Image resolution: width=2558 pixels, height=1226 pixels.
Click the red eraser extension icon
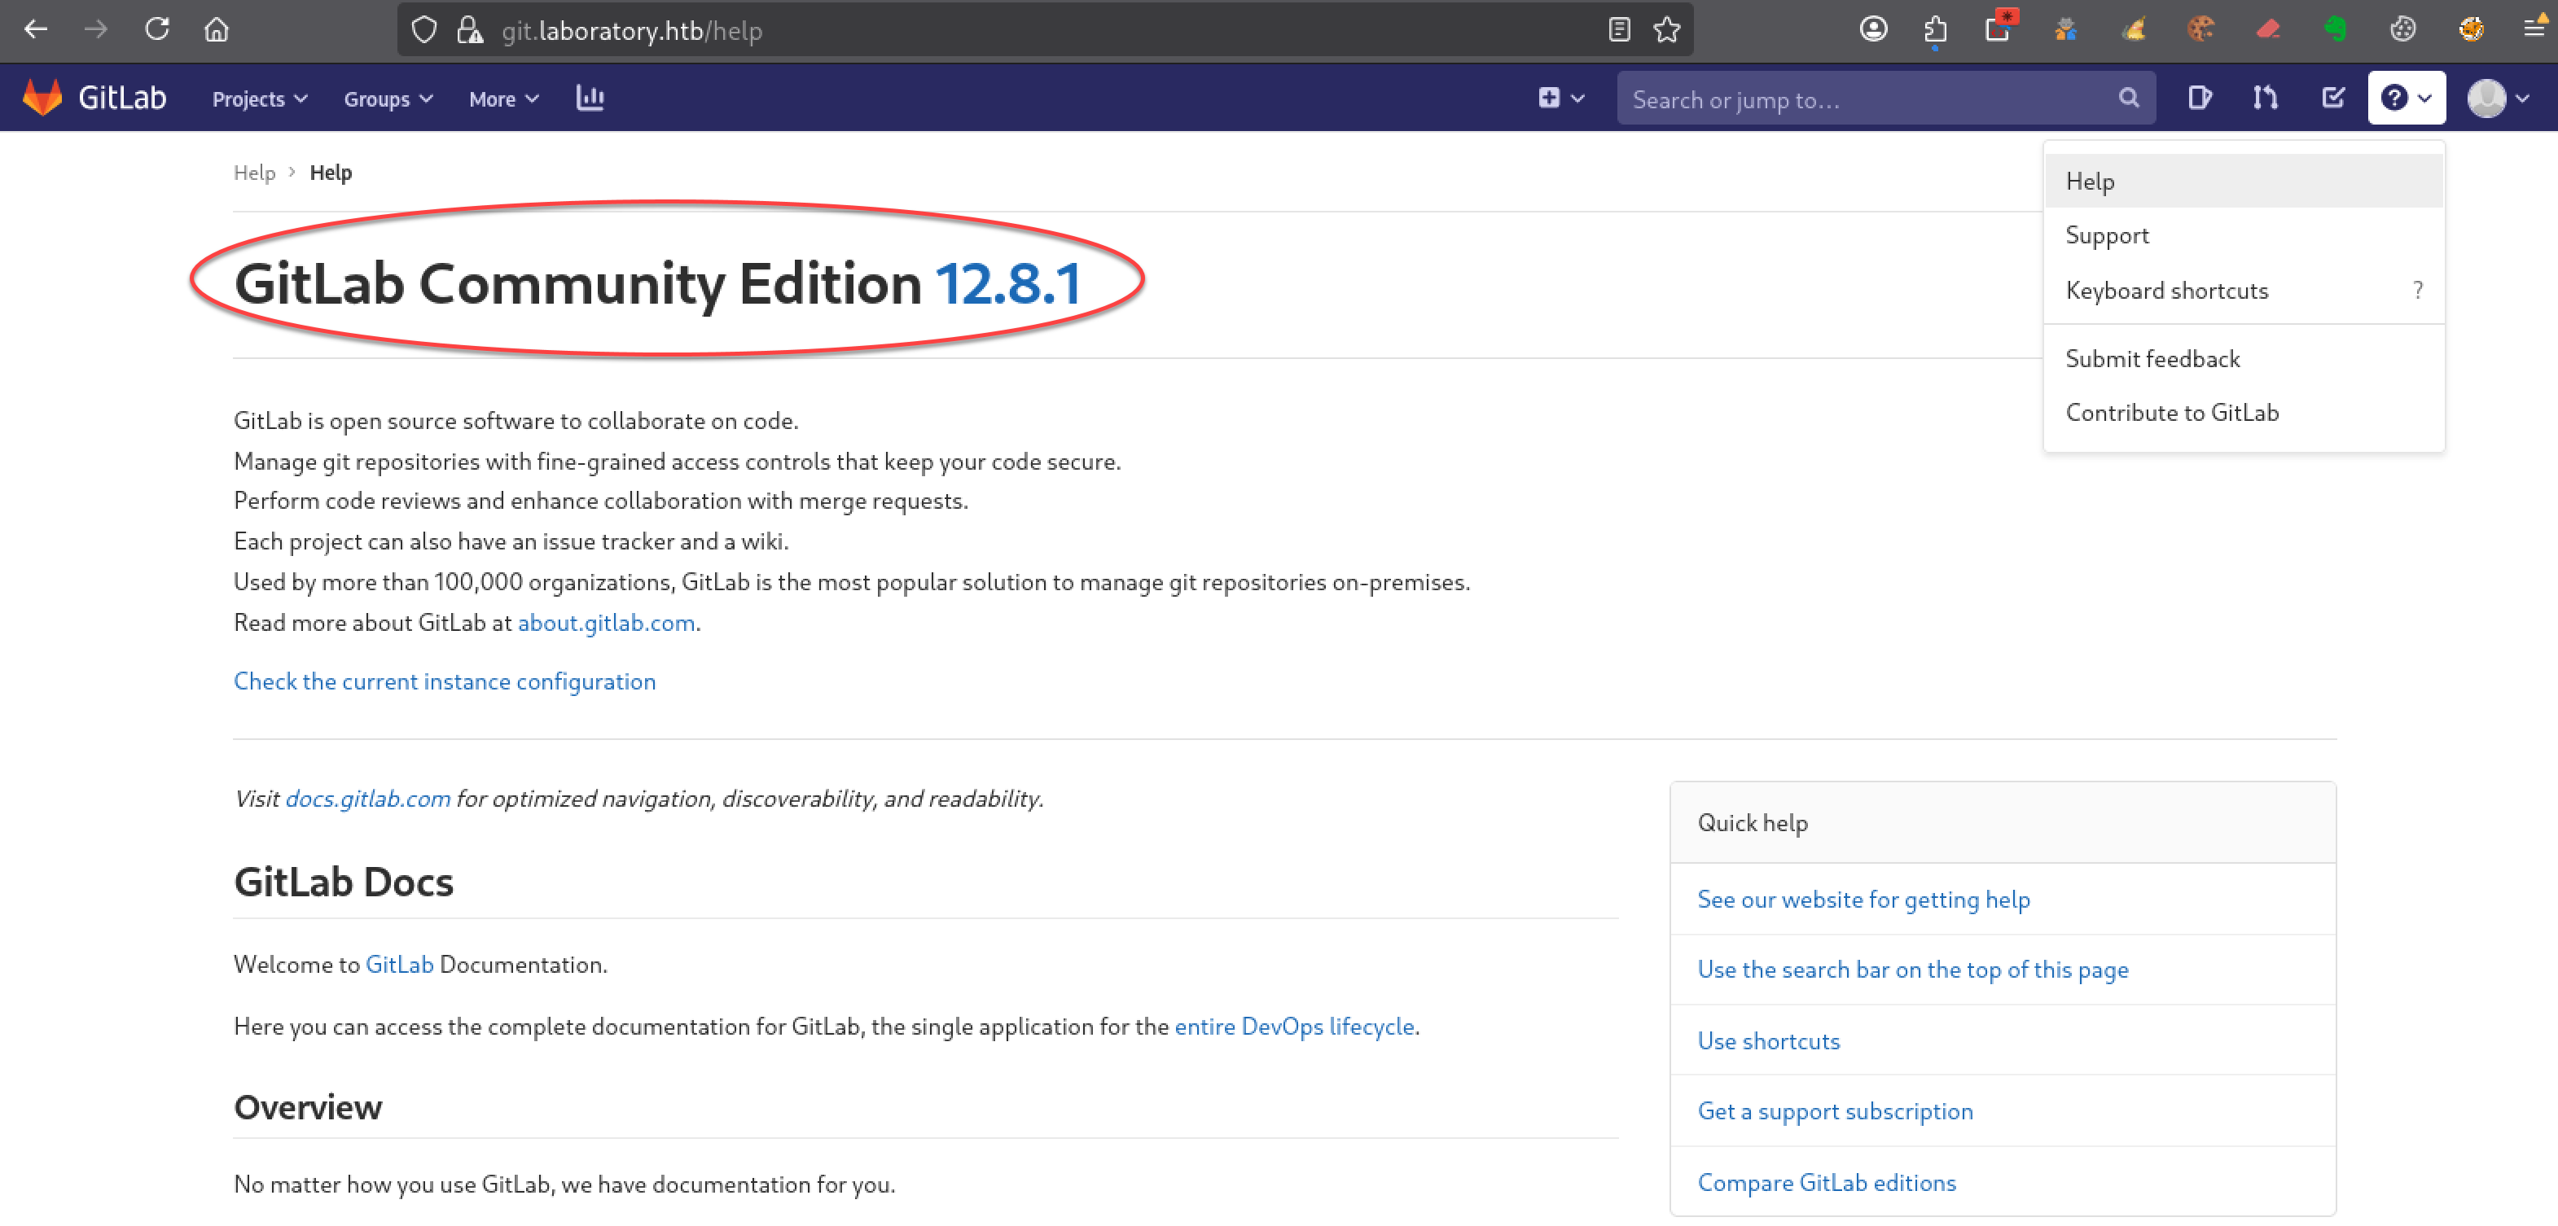click(2268, 30)
